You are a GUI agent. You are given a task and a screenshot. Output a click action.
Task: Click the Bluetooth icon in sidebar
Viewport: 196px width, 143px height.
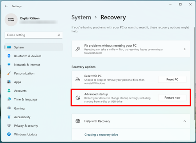pyautogui.click(x=9, y=56)
